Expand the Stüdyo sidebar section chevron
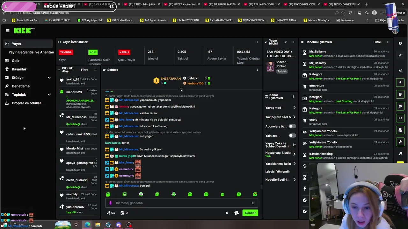Screen dimensions: 408x229 coord(49,78)
